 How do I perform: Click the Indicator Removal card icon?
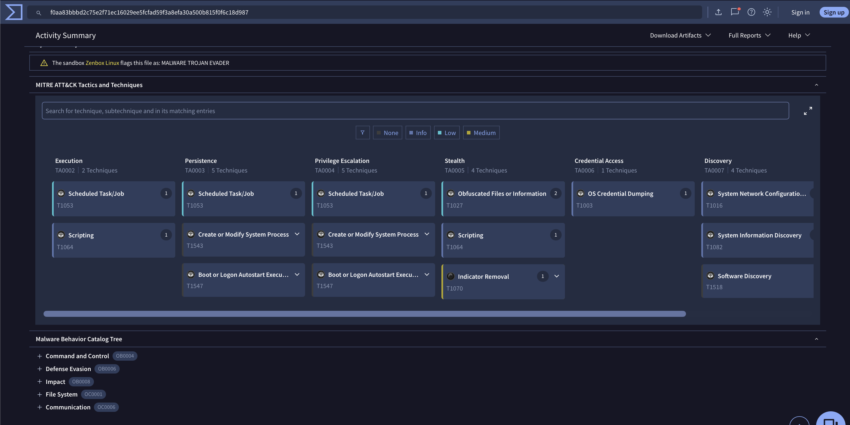point(451,276)
